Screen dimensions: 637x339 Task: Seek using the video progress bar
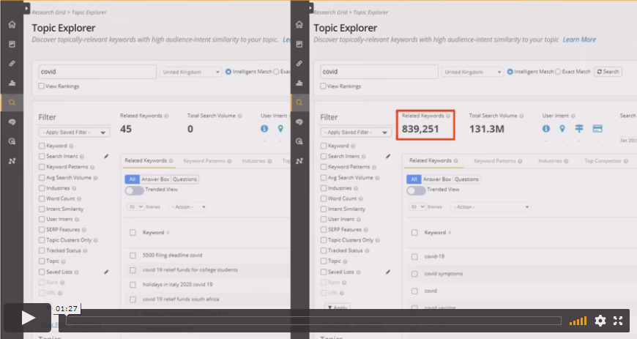pyautogui.click(x=313, y=321)
